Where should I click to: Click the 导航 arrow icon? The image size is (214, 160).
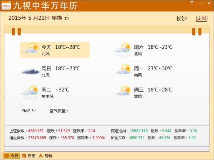pyautogui.click(x=41, y=156)
